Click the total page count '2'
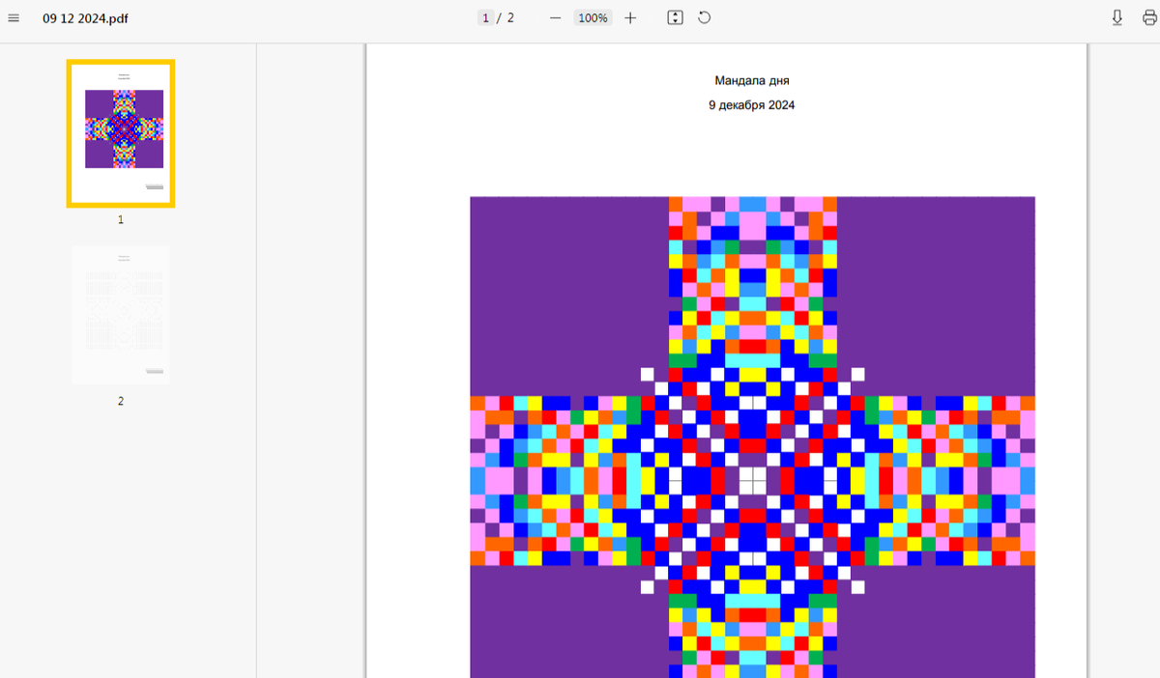 coord(510,17)
